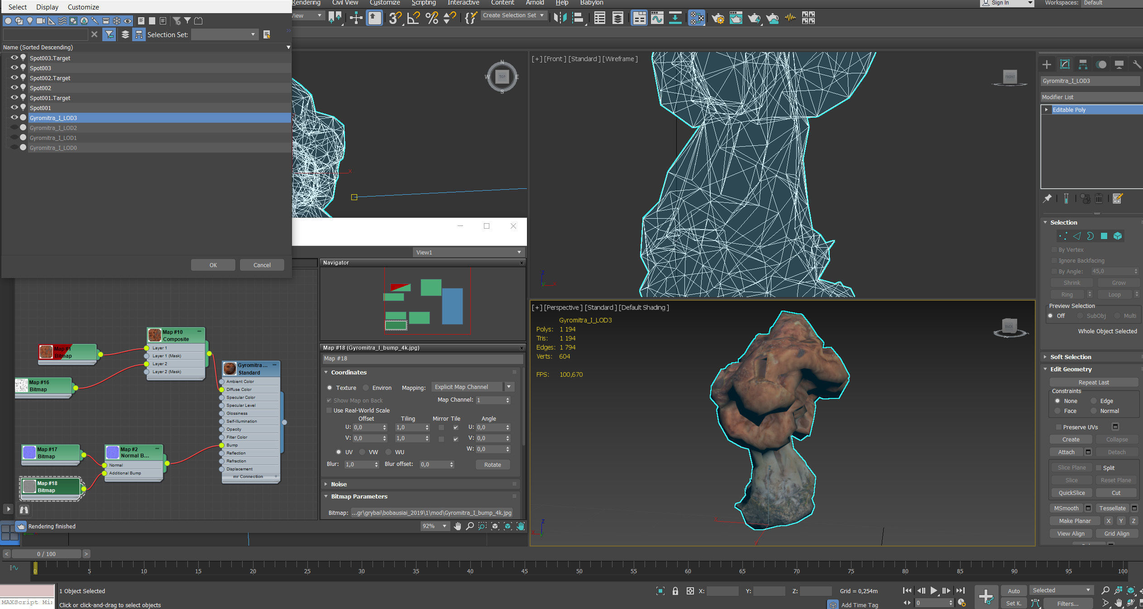
Task: Click the Mirror tool icon
Action: (x=560, y=18)
